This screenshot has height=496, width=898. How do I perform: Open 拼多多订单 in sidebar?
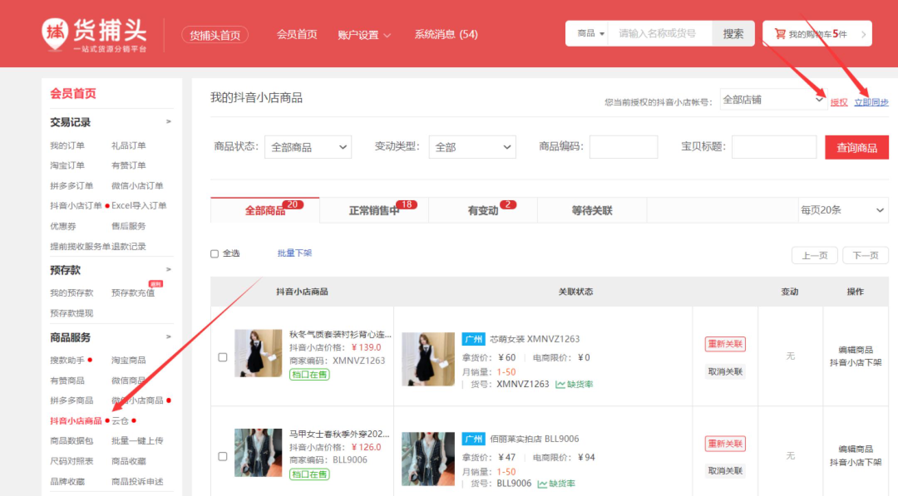[x=72, y=186]
